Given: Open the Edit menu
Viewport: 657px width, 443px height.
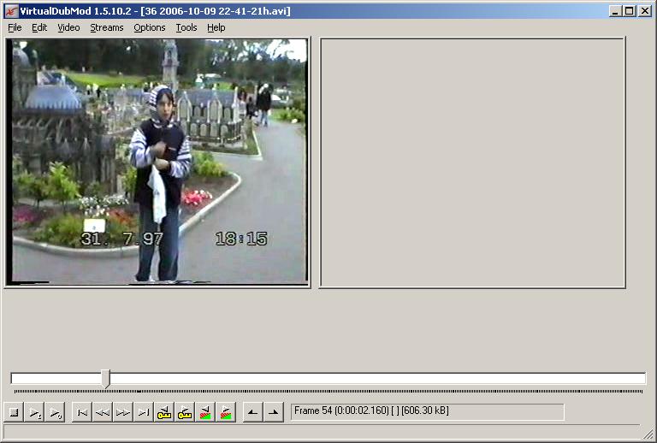Looking at the screenshot, I should [39, 27].
